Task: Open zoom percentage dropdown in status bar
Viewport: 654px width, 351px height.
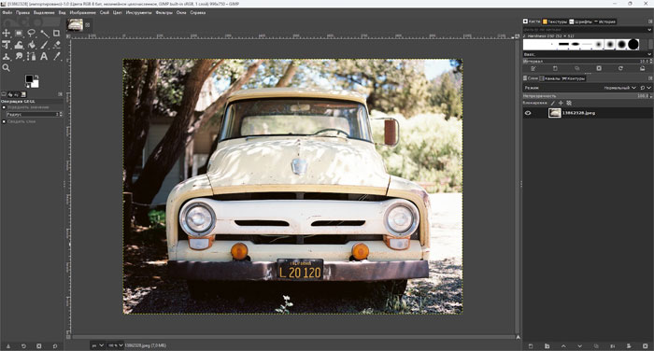Action: (x=116, y=345)
